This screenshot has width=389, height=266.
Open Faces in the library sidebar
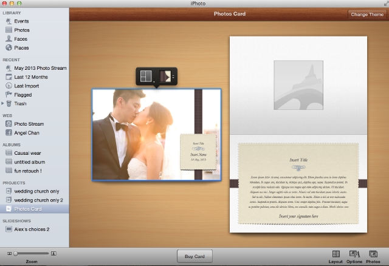pos(21,39)
